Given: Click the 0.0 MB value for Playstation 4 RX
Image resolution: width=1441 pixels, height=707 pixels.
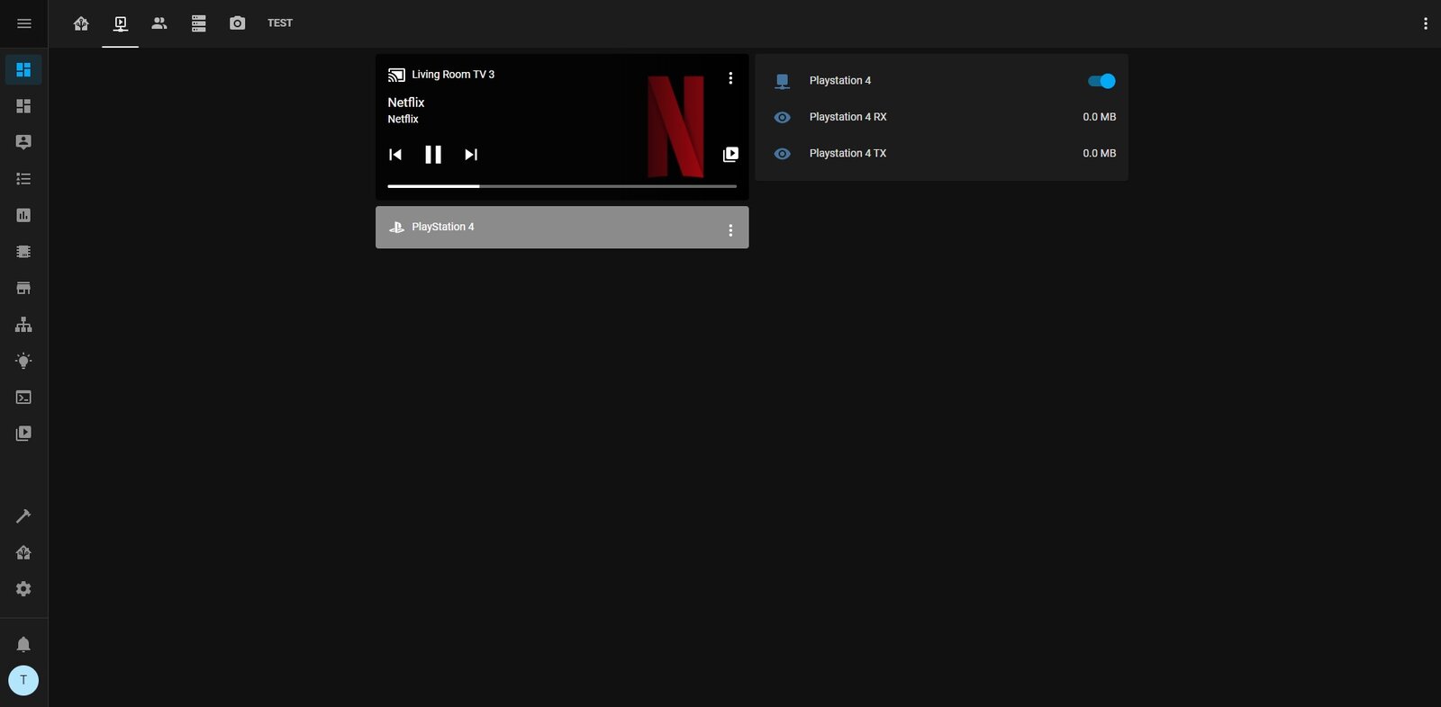Looking at the screenshot, I should (x=1099, y=117).
